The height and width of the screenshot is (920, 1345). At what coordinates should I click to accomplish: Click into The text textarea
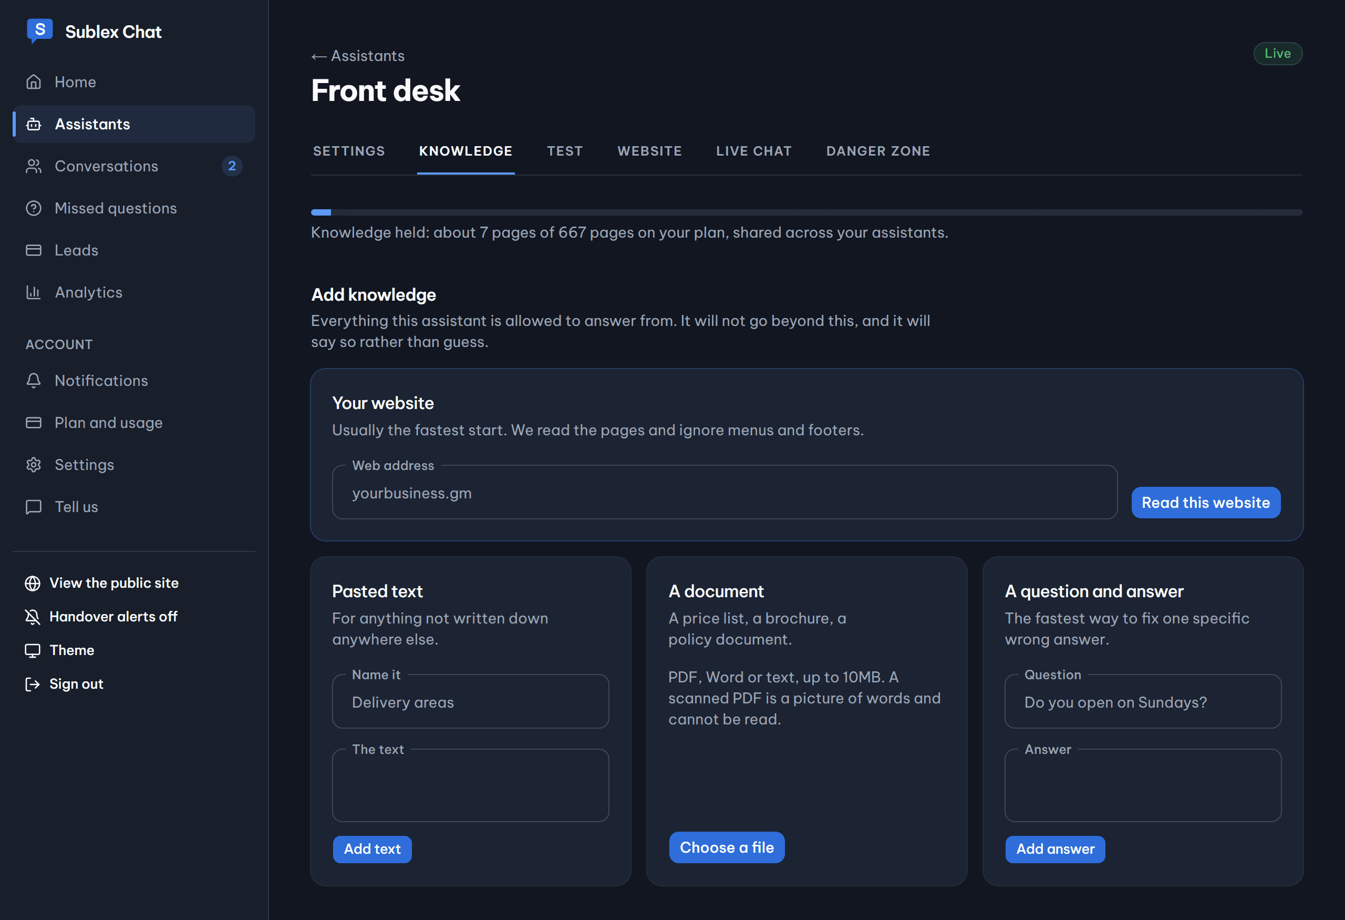(x=471, y=785)
